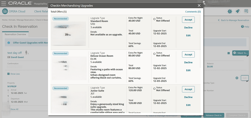This screenshot has height=118, width=251.
Task: Click the Junior Suite image thumbnail
Action: click(69, 102)
